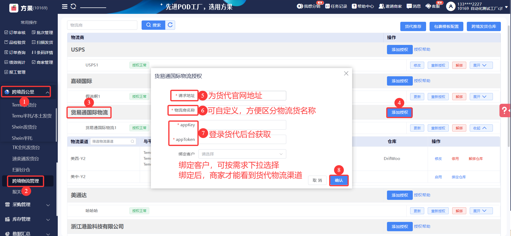This screenshot has width=511, height=236.
Task: Open 商家管理 shortcut
Action: [x=43, y=62]
